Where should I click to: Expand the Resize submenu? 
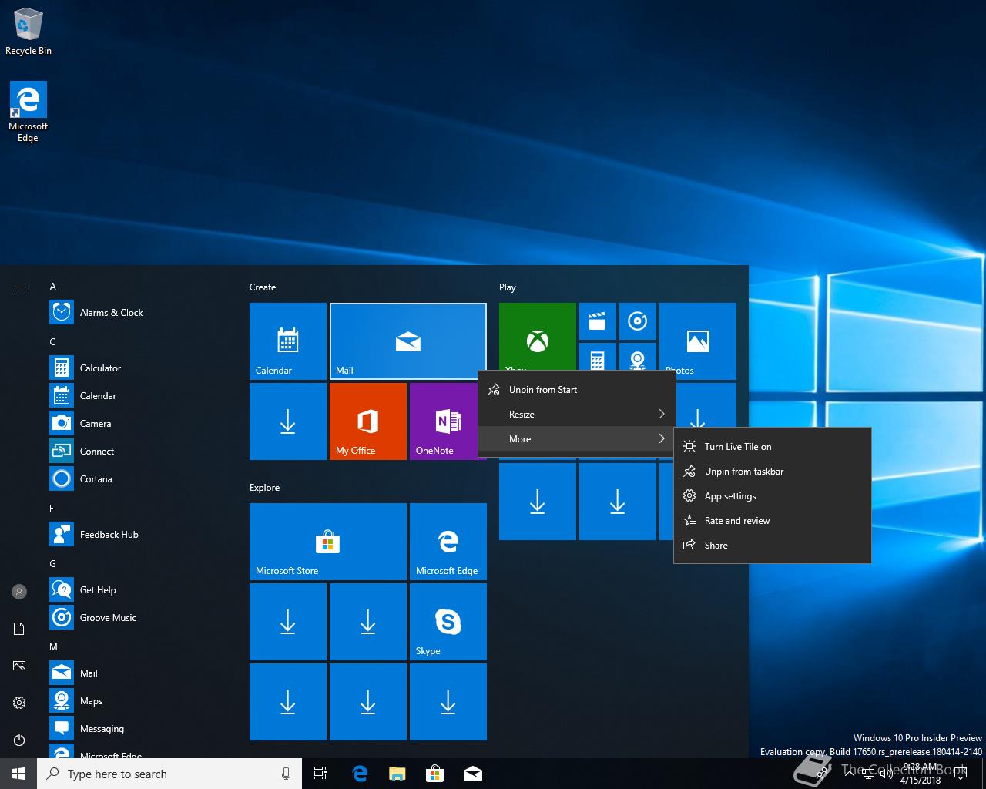point(577,415)
